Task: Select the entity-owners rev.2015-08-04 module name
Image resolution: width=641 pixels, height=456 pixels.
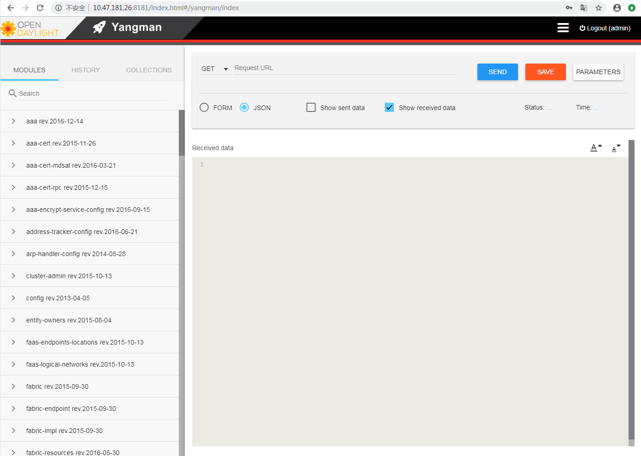Action: click(69, 320)
